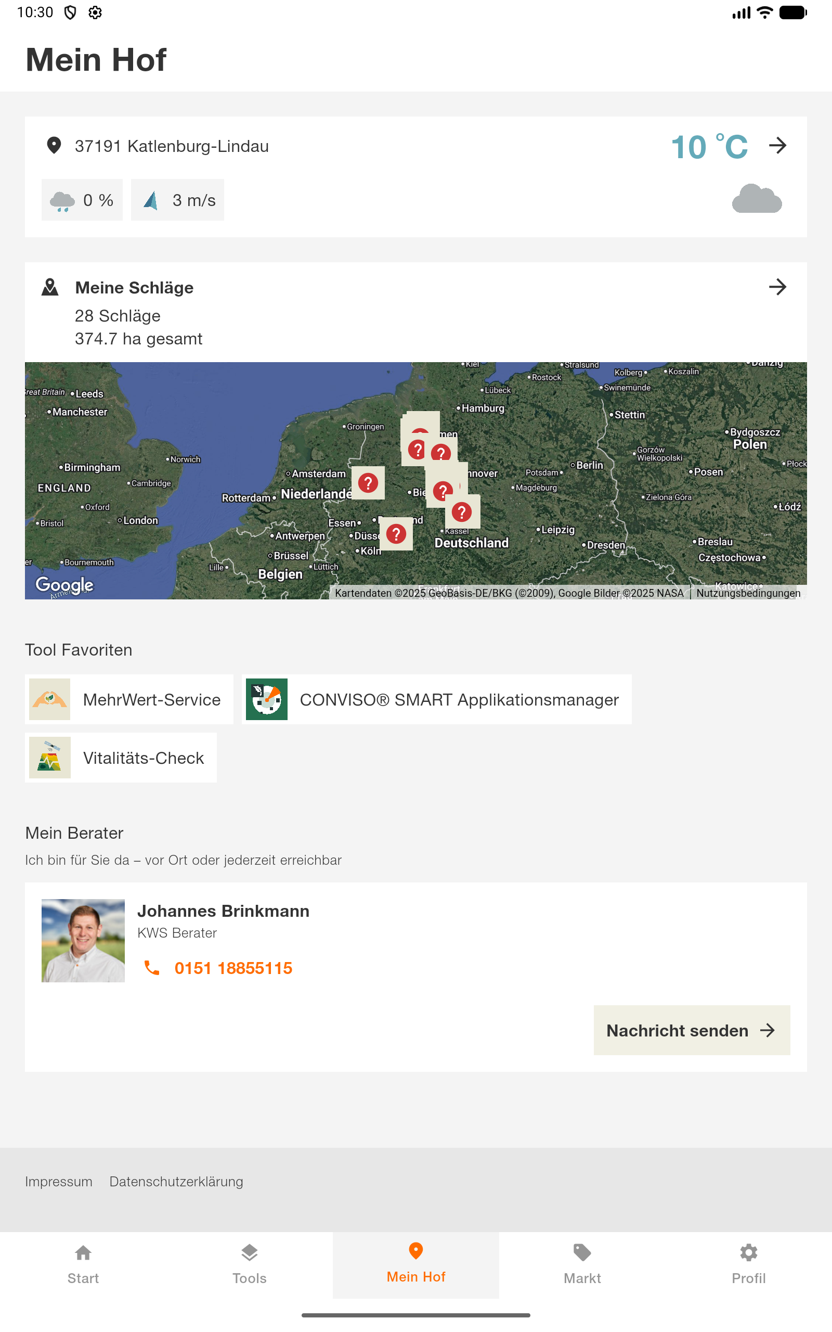
Task: Tap the 'Mein Berater' section heading
Action: (x=74, y=833)
